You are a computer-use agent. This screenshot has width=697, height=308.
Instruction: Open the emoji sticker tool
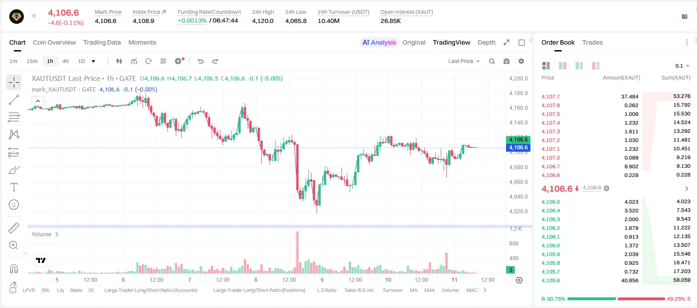(x=14, y=205)
